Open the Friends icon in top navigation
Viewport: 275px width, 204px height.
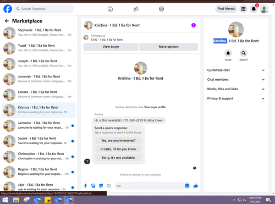tap(136, 9)
